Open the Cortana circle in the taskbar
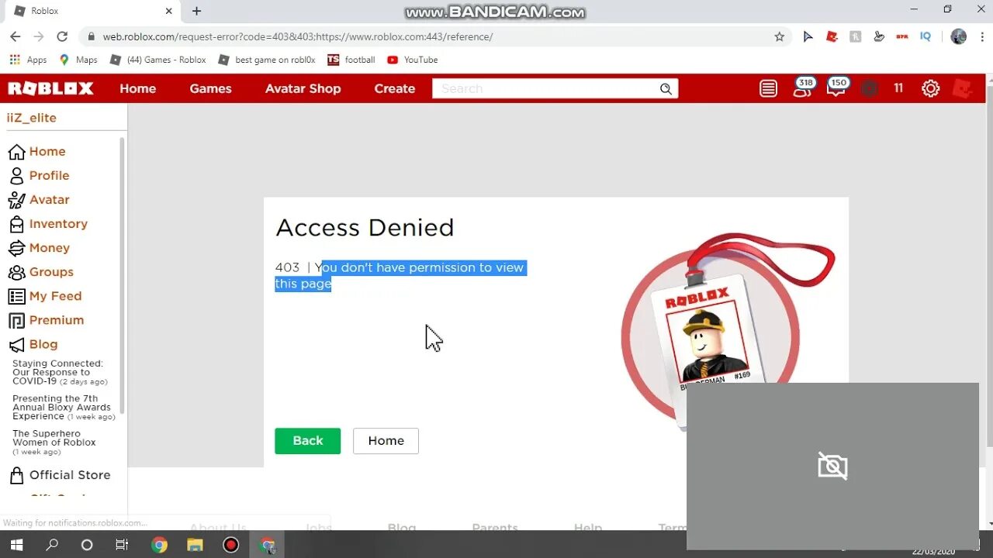Image resolution: width=993 pixels, height=558 pixels. (87, 545)
